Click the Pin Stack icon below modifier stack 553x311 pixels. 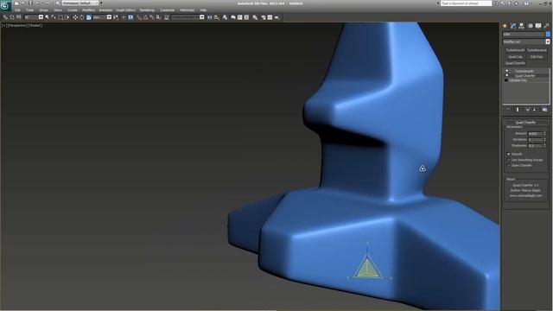click(x=508, y=110)
